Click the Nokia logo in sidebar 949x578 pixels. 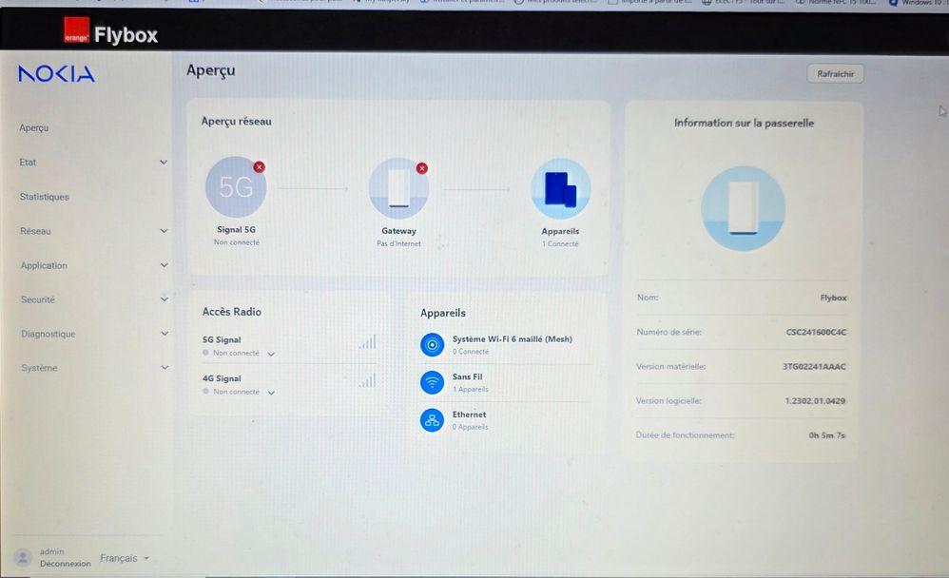click(x=56, y=74)
